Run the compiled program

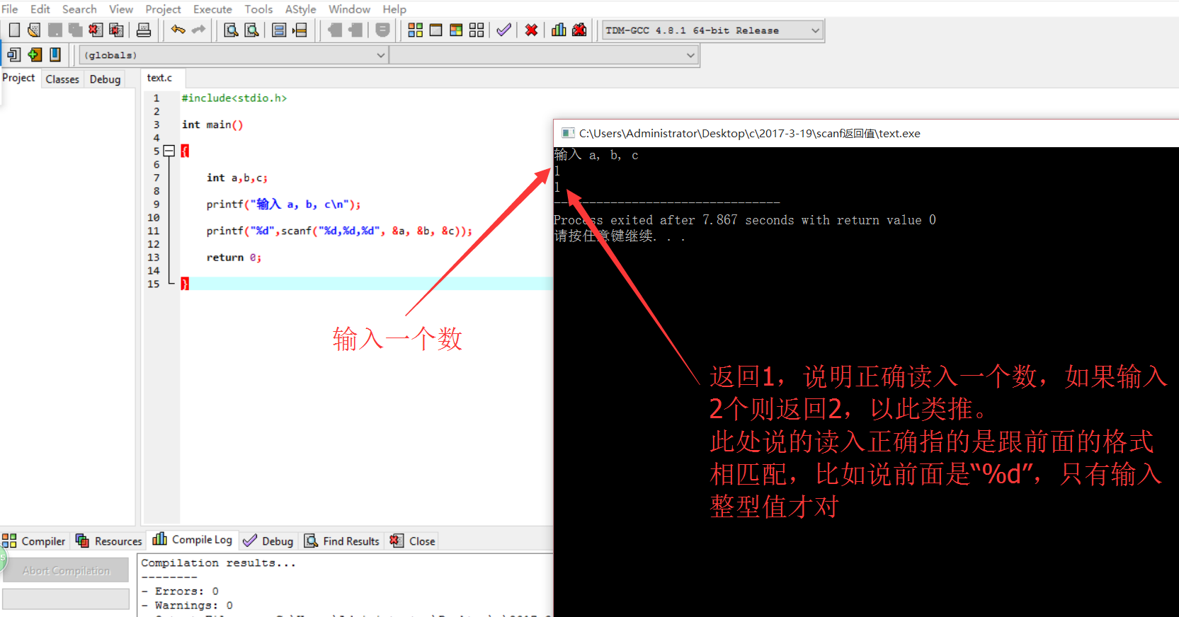click(x=436, y=30)
